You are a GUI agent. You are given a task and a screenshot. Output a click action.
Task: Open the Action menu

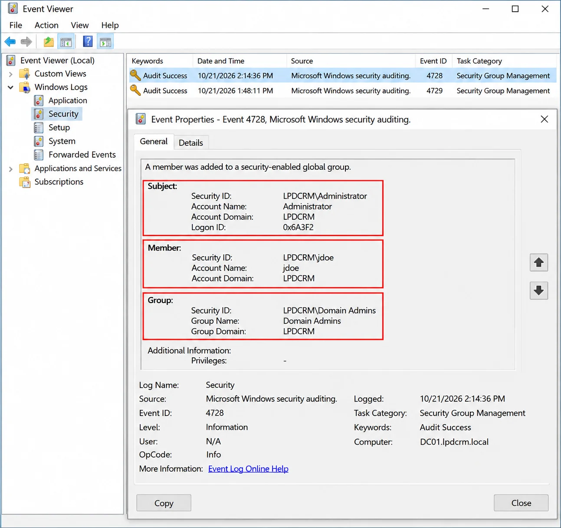pyautogui.click(x=46, y=25)
